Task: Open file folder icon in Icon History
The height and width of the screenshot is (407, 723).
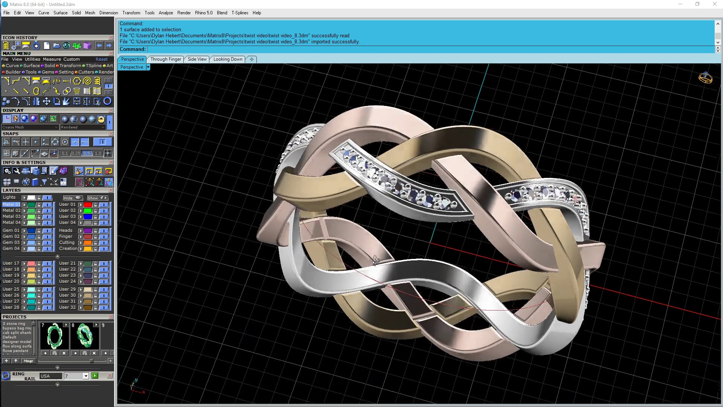Action: pos(56,46)
